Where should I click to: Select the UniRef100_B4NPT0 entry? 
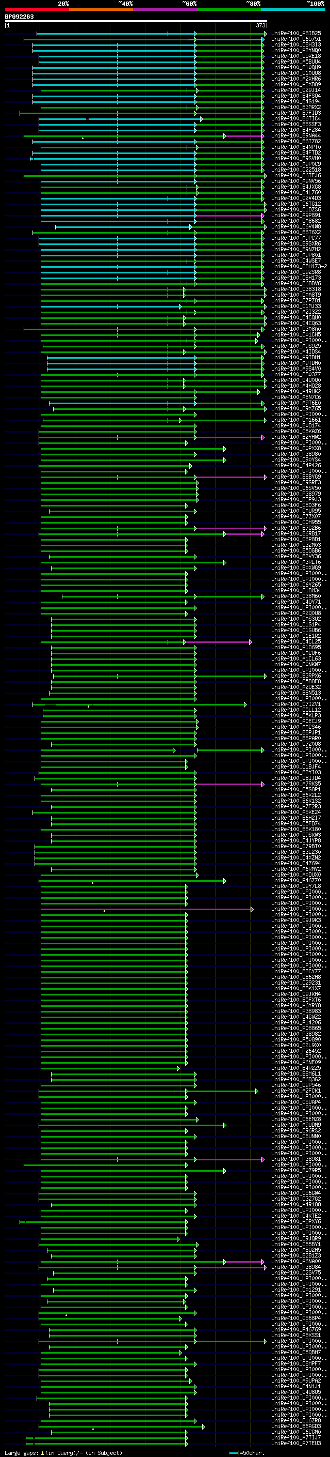click(x=296, y=147)
